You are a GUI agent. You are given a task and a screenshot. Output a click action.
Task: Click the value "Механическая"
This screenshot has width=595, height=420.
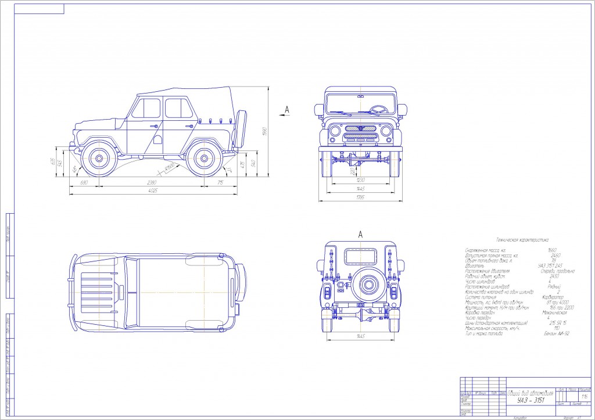click(554, 313)
